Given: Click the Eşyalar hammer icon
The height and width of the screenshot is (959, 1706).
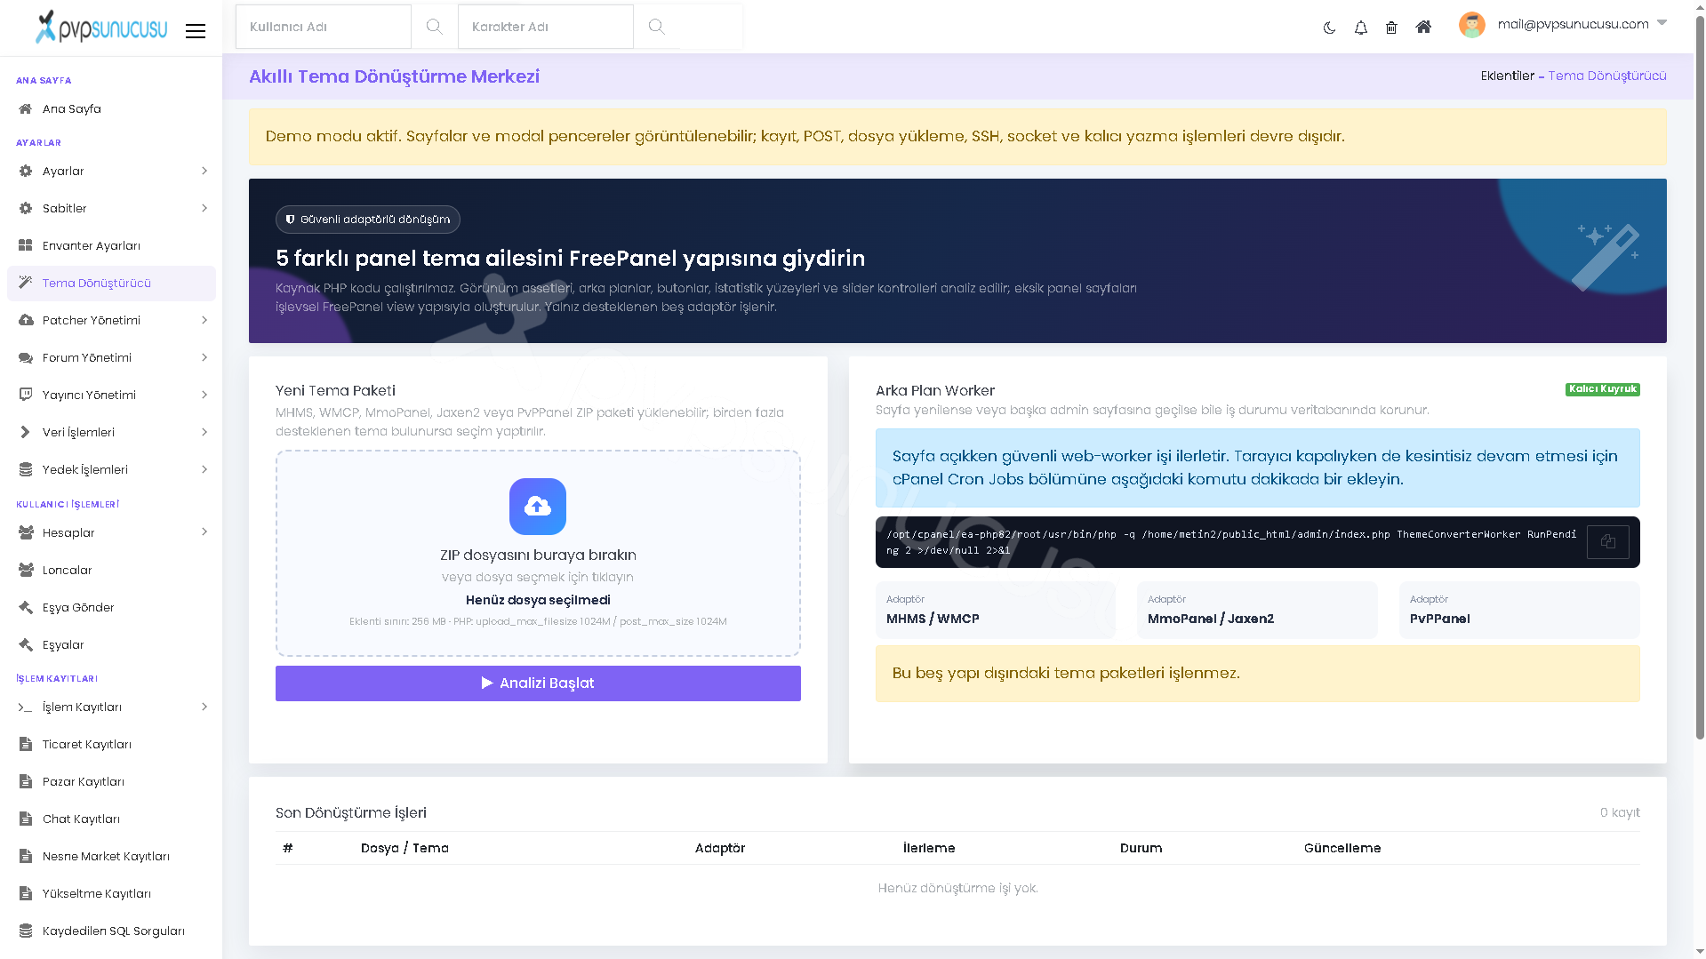Looking at the screenshot, I should (x=26, y=645).
